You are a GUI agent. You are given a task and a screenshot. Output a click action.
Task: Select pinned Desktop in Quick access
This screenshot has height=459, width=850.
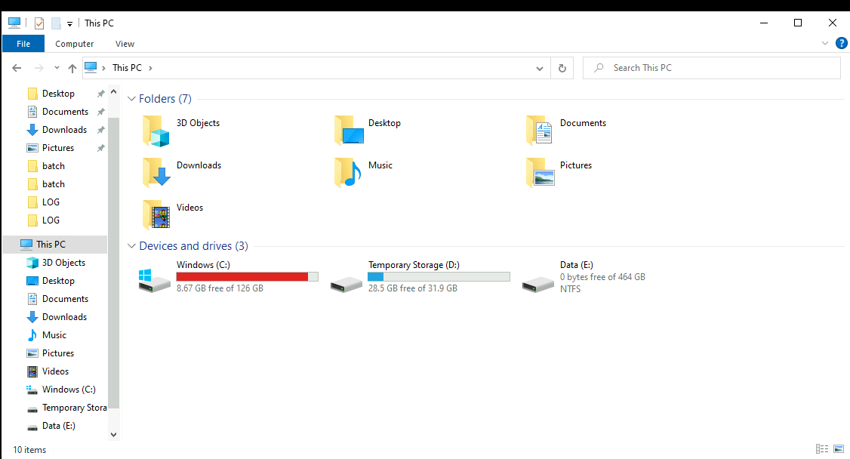(x=59, y=93)
